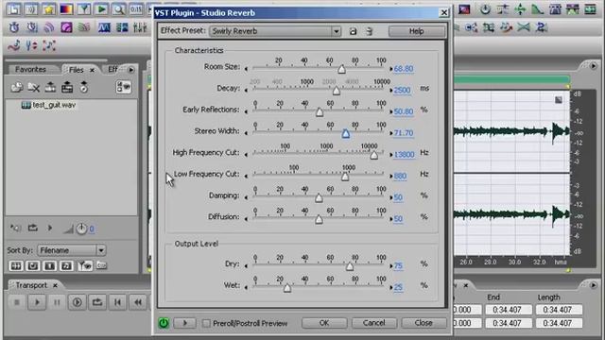Close the Files tab with its x
The height and width of the screenshot is (340, 605).
(x=93, y=70)
